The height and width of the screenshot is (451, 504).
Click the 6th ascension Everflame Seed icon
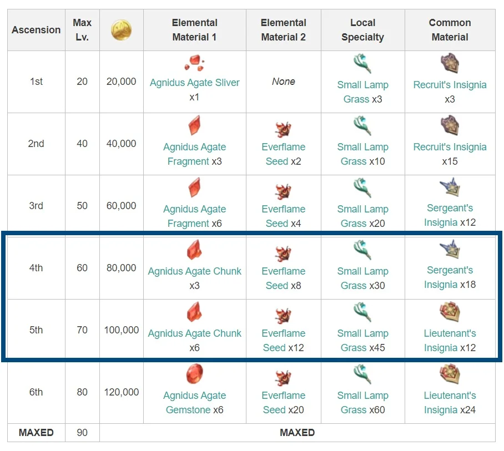tap(283, 378)
